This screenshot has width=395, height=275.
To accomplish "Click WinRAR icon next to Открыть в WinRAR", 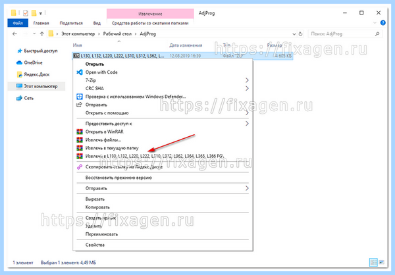I will point(80,132).
